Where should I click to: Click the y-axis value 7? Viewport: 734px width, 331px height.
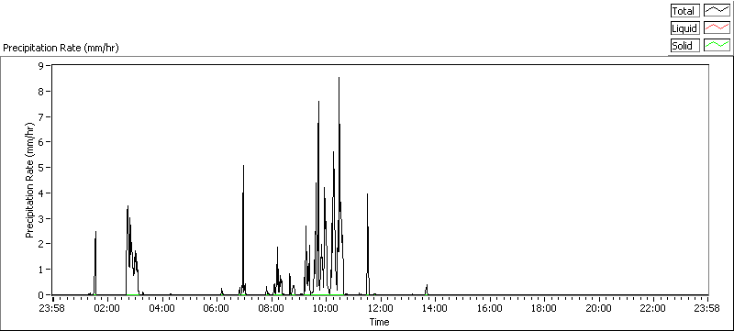coord(40,116)
